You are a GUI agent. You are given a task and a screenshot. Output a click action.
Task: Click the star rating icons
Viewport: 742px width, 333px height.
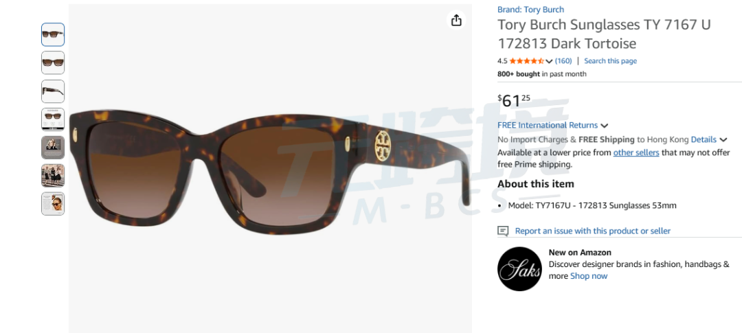(527, 61)
